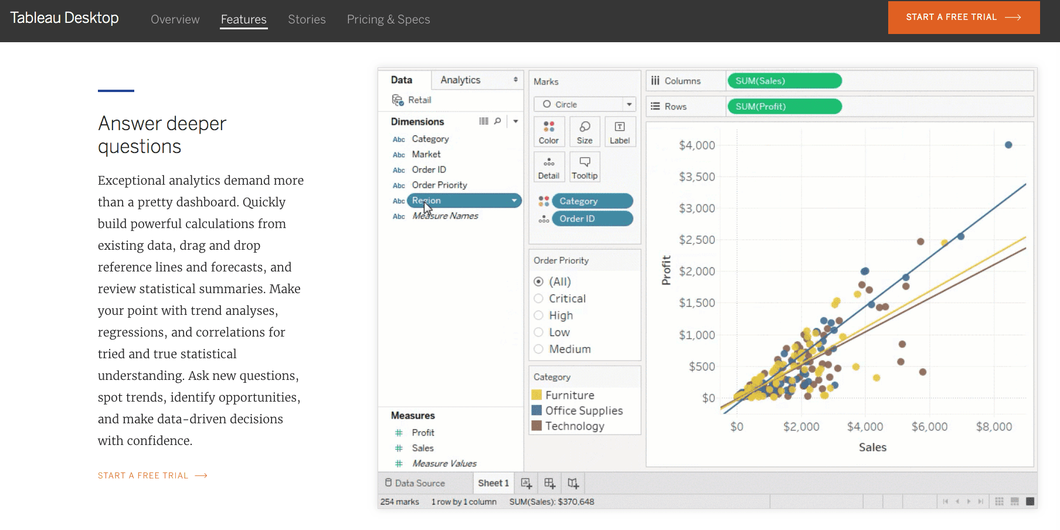Click the detail icon beside Order ID pill
The height and width of the screenshot is (530, 1060).
click(544, 219)
